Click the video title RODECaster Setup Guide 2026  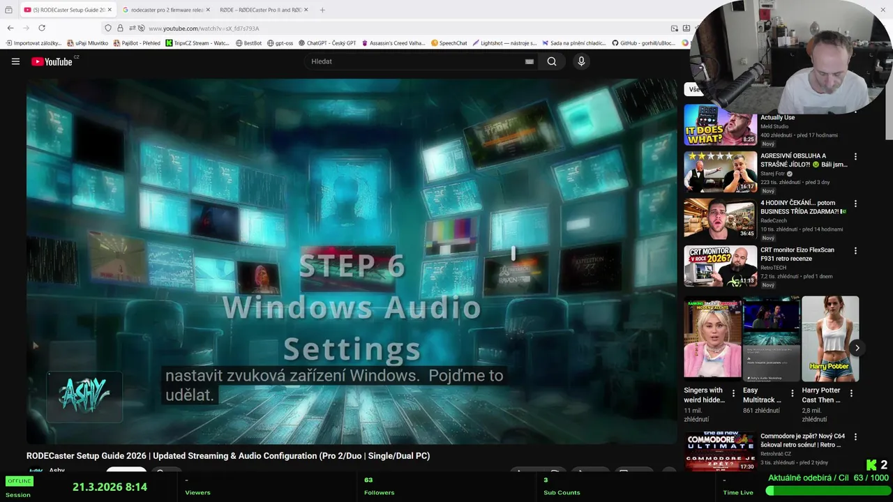tap(228, 456)
